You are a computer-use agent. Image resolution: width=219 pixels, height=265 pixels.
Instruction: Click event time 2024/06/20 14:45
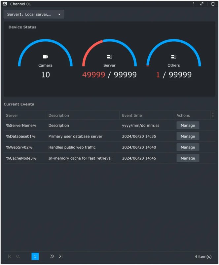pyautogui.click(x=139, y=158)
